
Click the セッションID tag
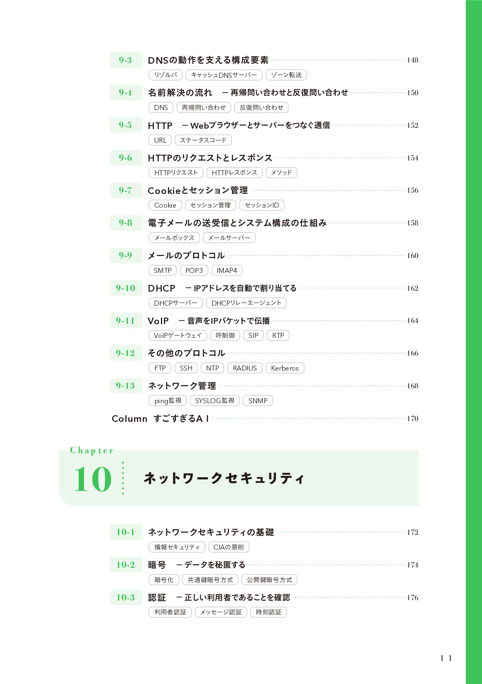[261, 205]
